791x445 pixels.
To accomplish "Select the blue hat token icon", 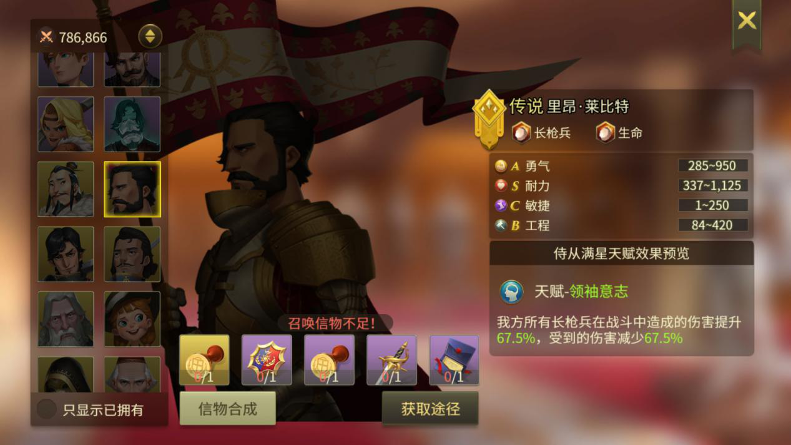I will click(x=454, y=360).
